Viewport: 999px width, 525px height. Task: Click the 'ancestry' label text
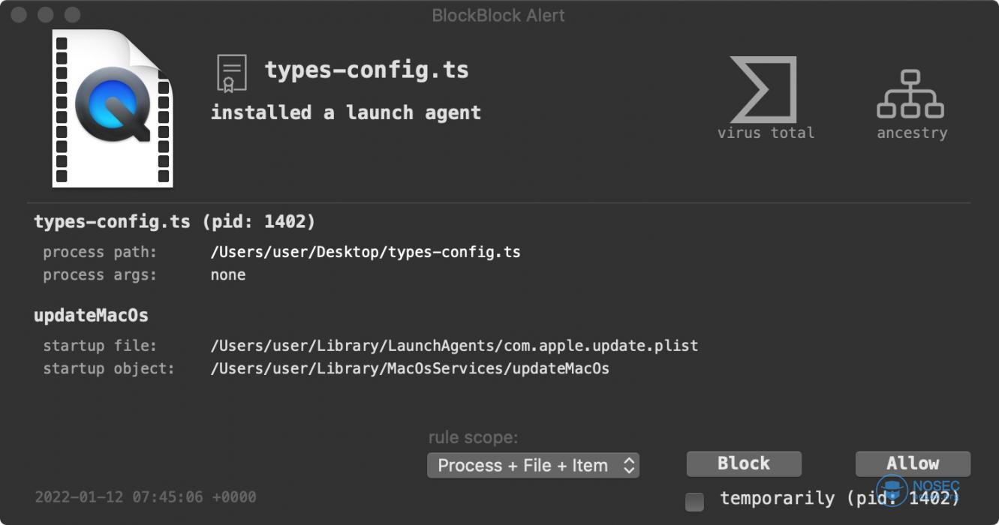(912, 133)
